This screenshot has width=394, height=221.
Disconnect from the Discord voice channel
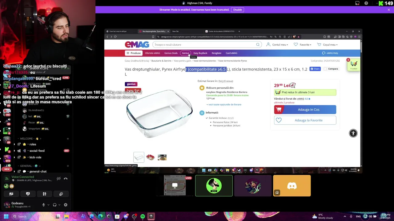65,179
